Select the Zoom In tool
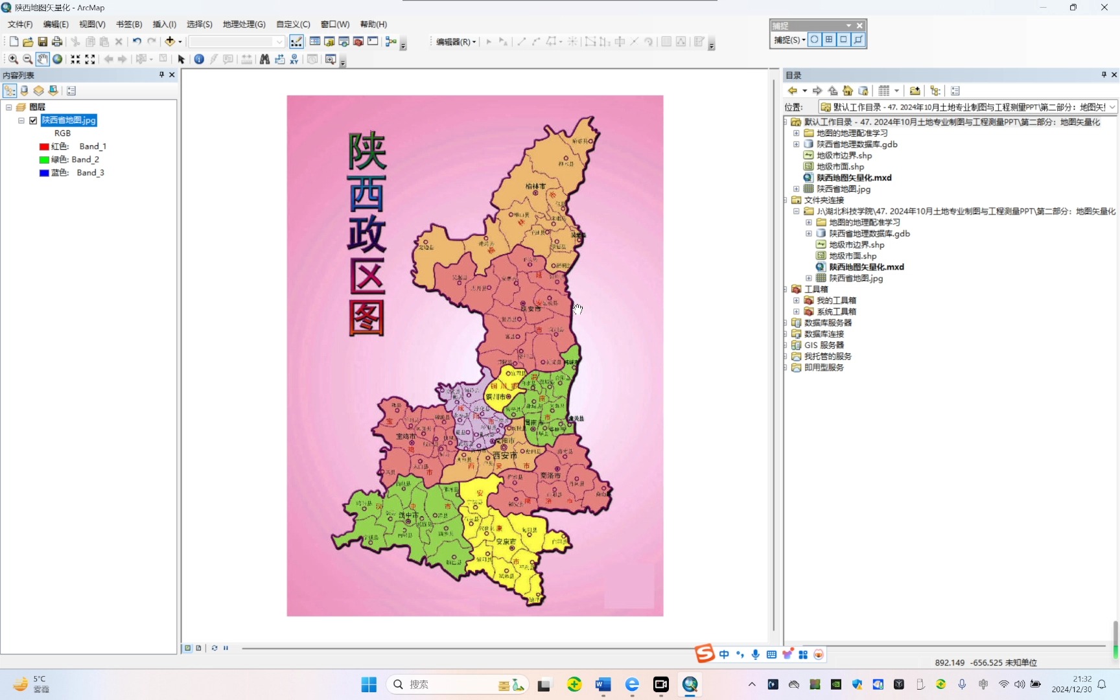The height and width of the screenshot is (700, 1120). point(12,59)
